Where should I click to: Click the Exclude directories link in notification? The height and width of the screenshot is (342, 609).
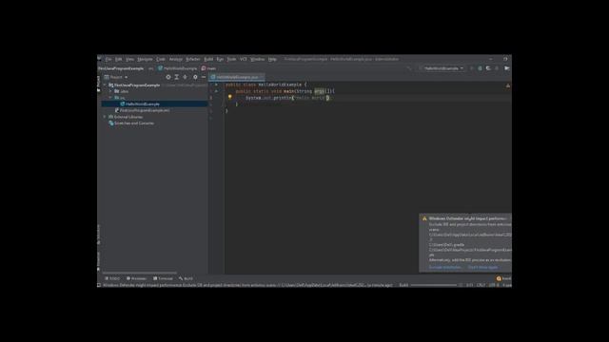point(445,267)
